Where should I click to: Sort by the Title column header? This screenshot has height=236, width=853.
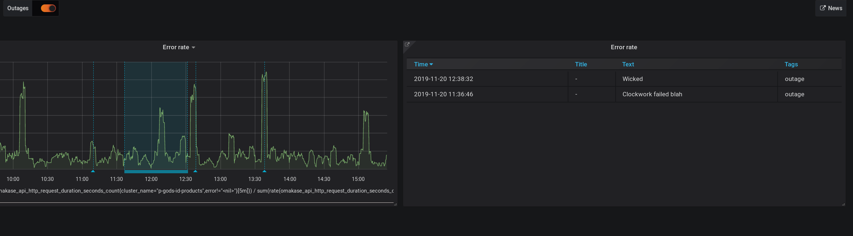[581, 64]
